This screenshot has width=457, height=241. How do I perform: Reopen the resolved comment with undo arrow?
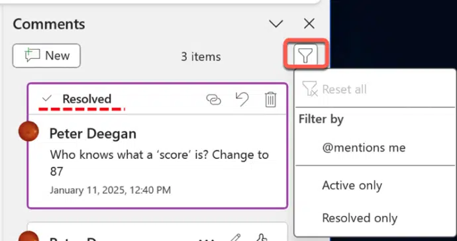click(242, 99)
